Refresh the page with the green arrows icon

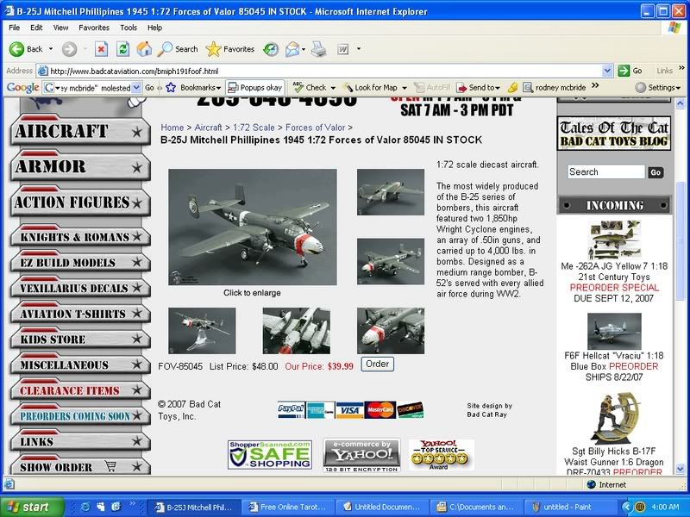click(122, 49)
